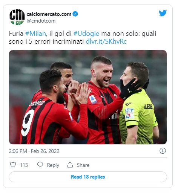Click the 113 likes count
Image resolution: width=178 pixels, height=194 pixels.
tap(24, 165)
